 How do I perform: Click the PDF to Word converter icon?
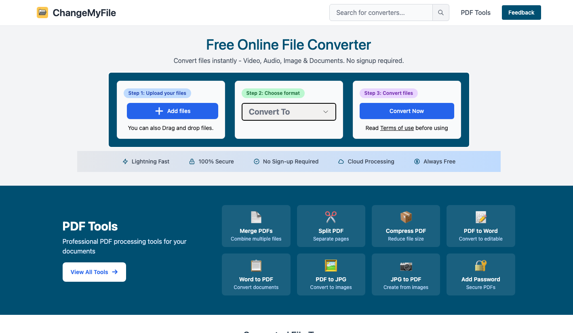(480, 217)
